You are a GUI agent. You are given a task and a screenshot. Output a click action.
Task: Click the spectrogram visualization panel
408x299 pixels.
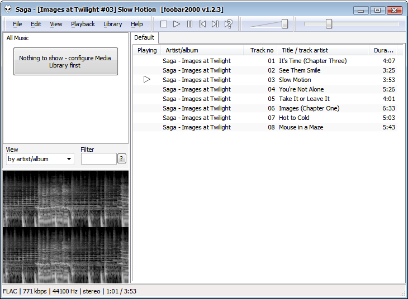pos(65,227)
